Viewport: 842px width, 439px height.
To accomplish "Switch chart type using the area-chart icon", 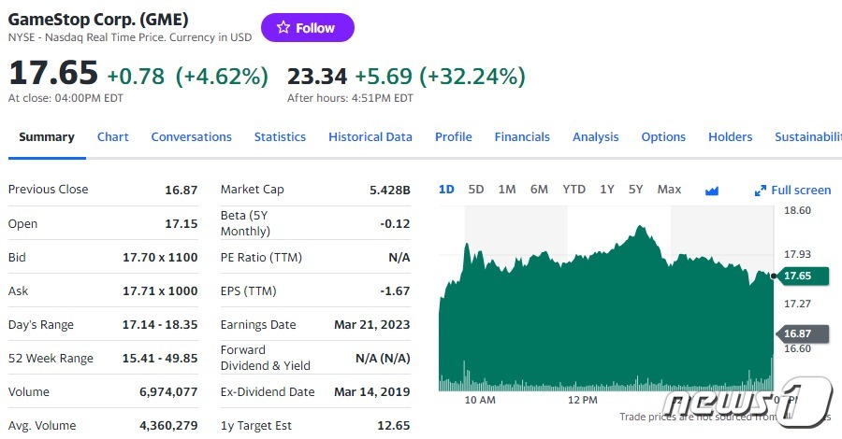I will 712,191.
